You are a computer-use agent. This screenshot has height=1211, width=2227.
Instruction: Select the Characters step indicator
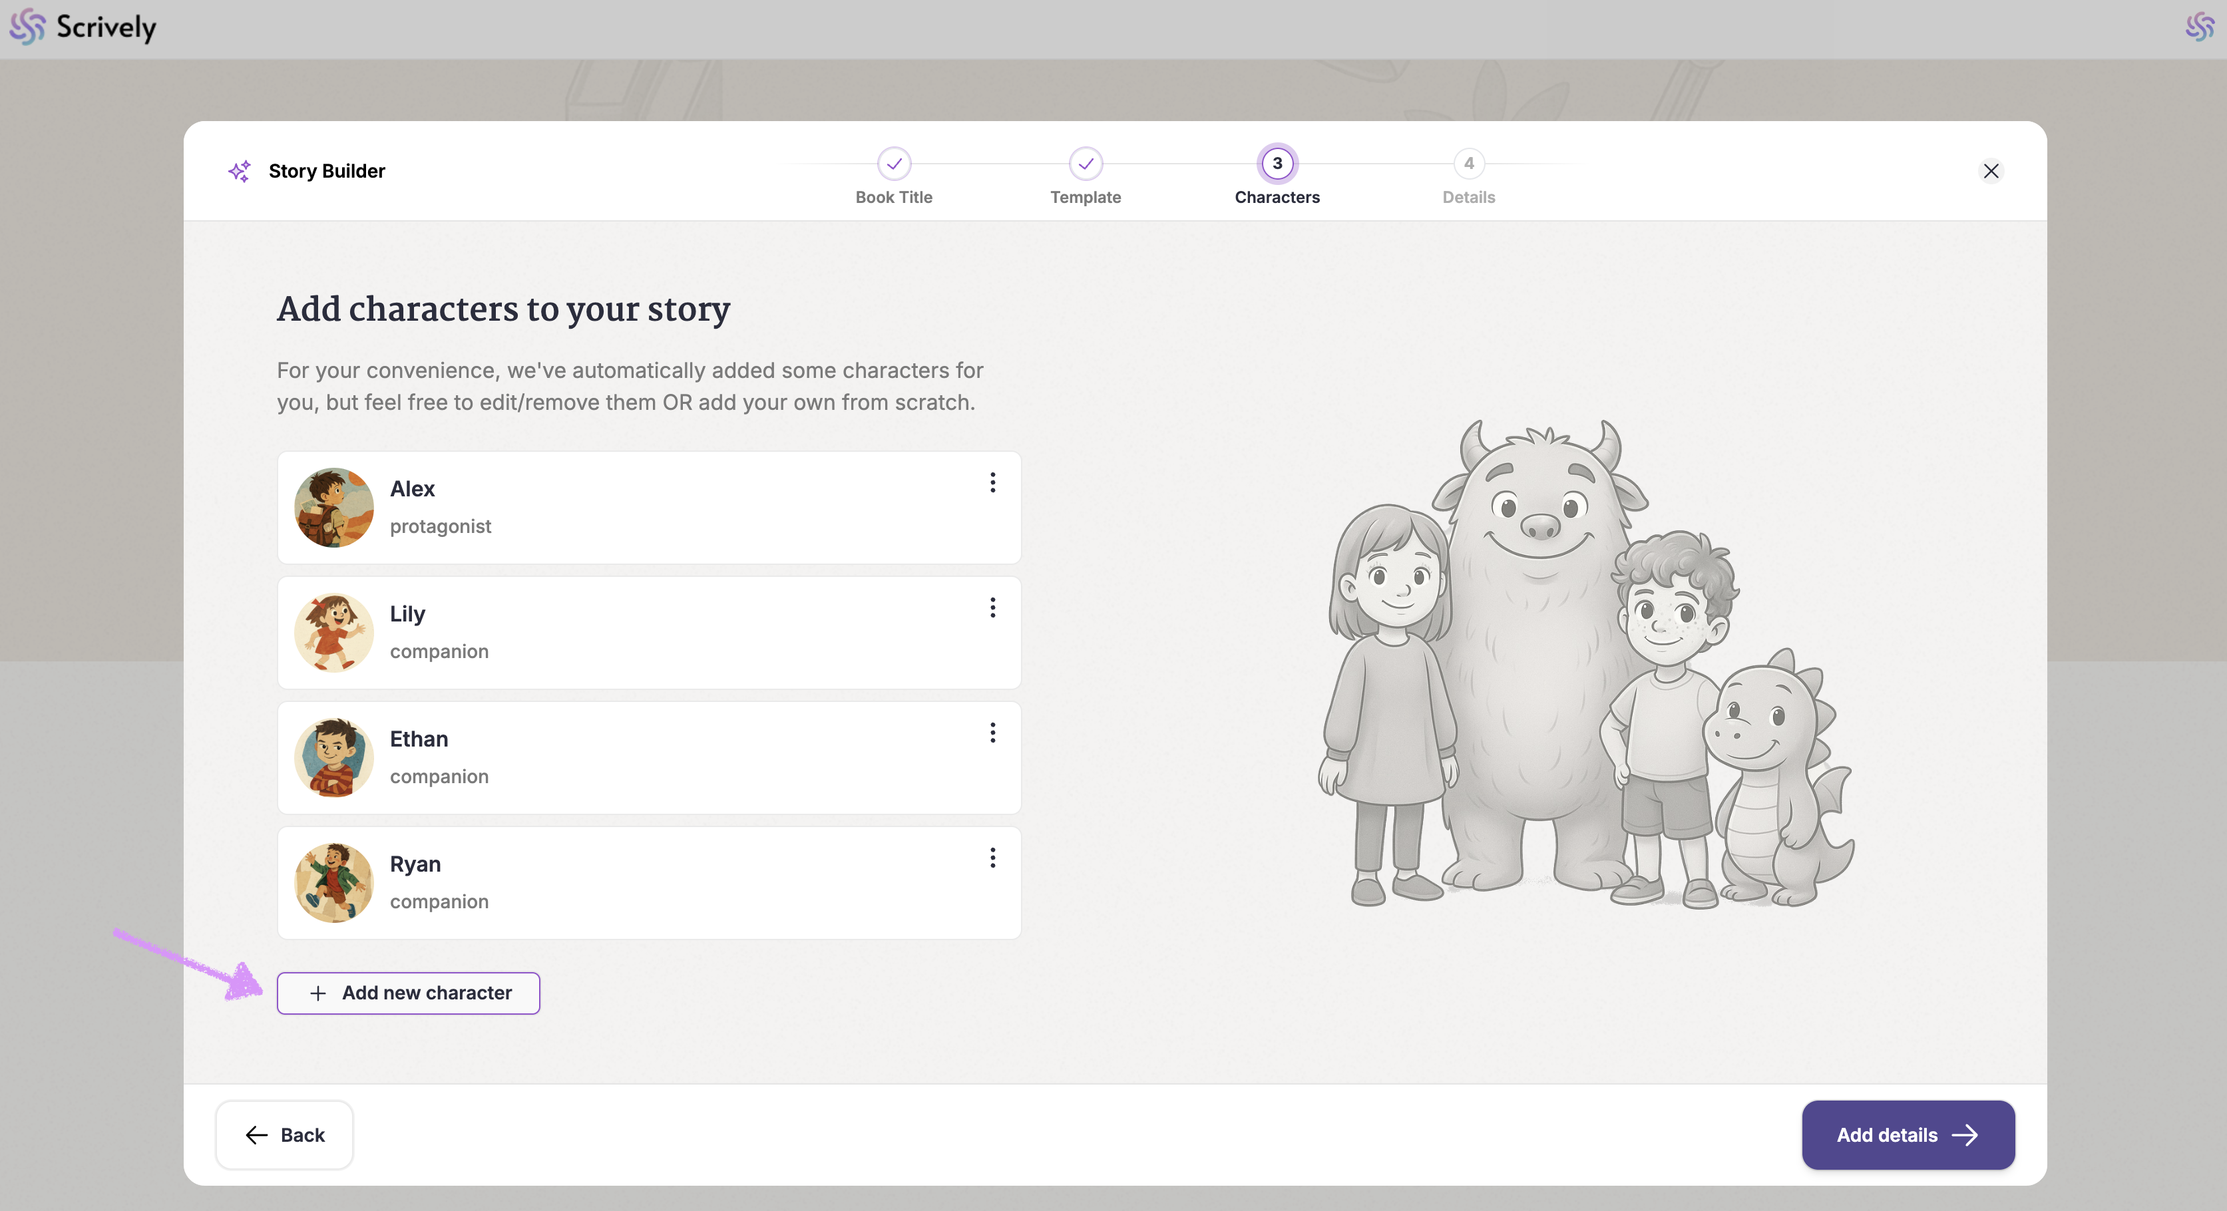point(1277,164)
